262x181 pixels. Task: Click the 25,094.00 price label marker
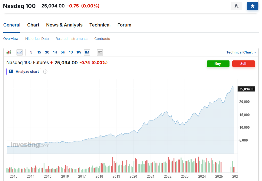(247, 89)
